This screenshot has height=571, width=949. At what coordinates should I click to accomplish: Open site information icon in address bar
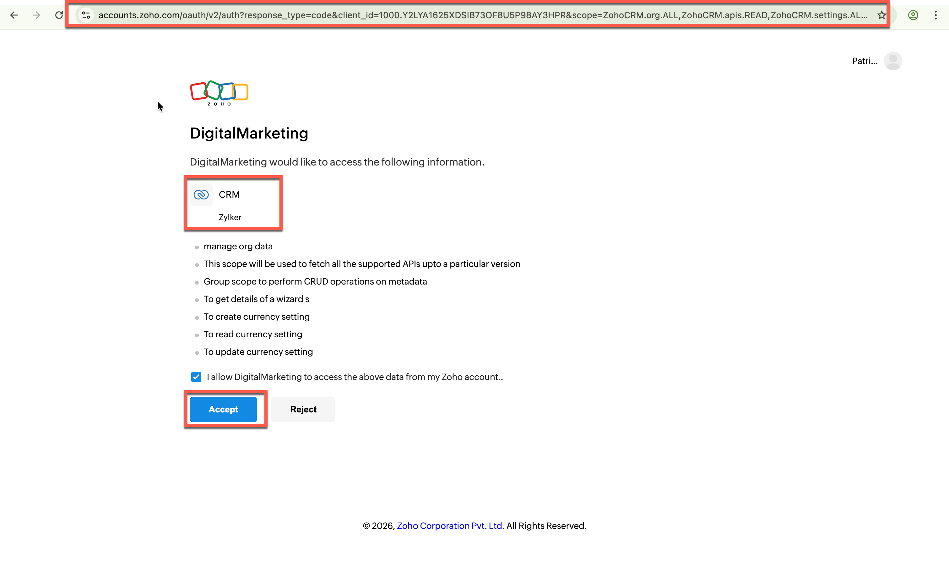86,15
